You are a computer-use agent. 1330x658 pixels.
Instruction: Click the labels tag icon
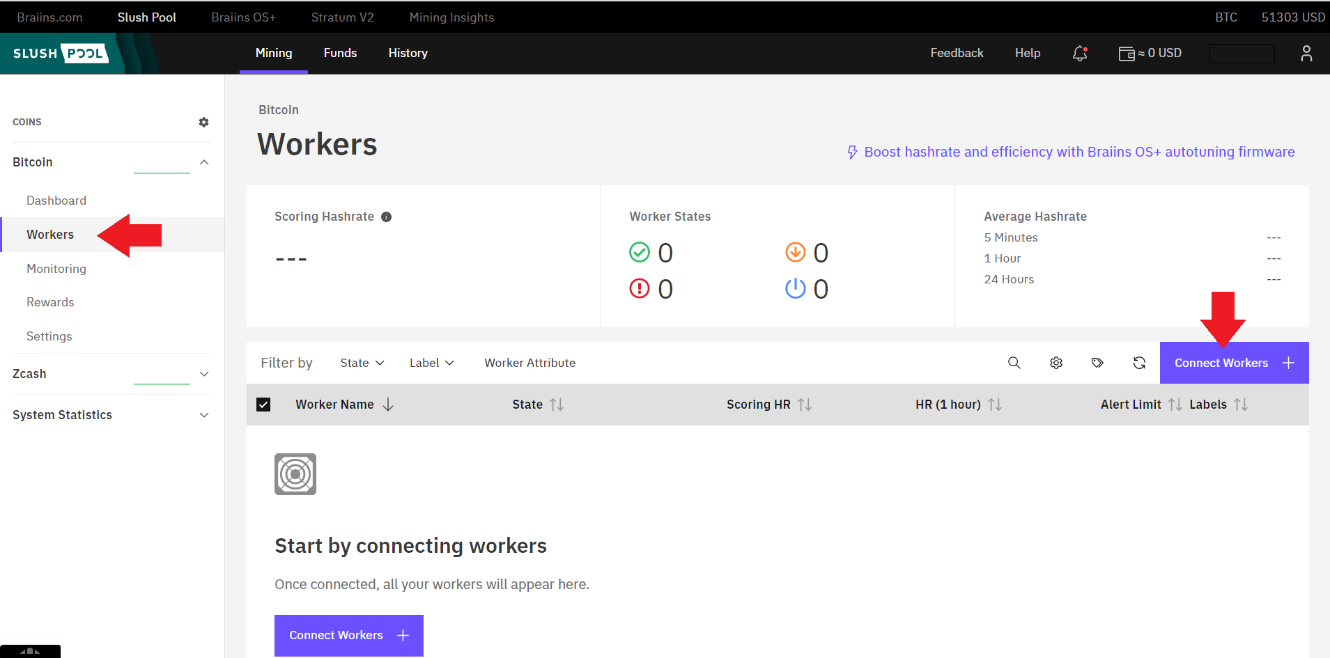(1097, 363)
